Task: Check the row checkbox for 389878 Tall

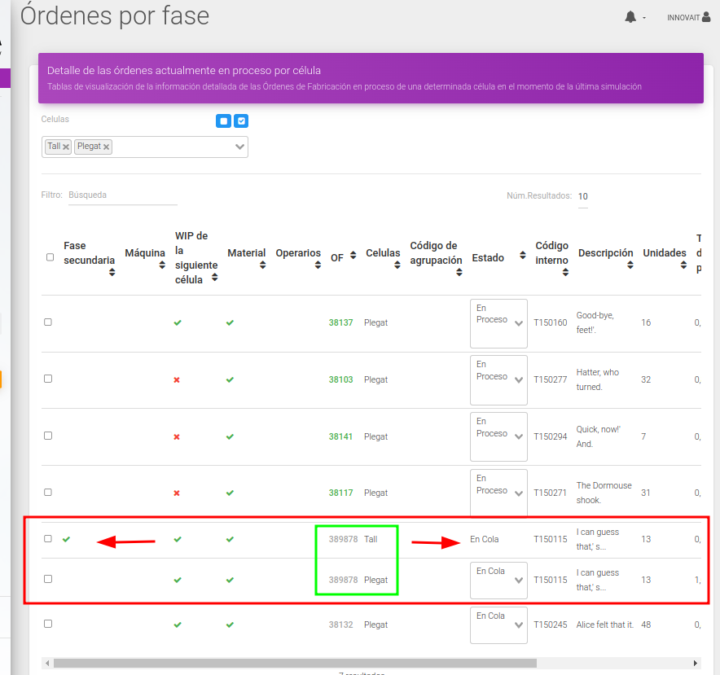Action: click(x=48, y=539)
